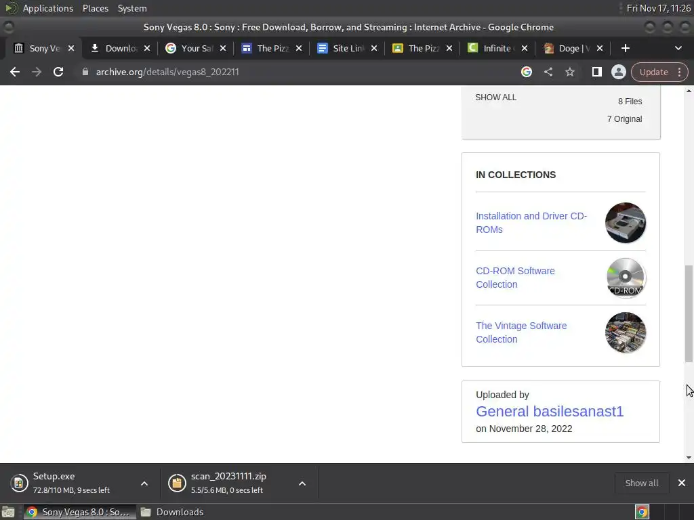The width and height of the screenshot is (694, 520).
Task: Click the CD-ROM disc thumbnail
Action: pos(625,277)
